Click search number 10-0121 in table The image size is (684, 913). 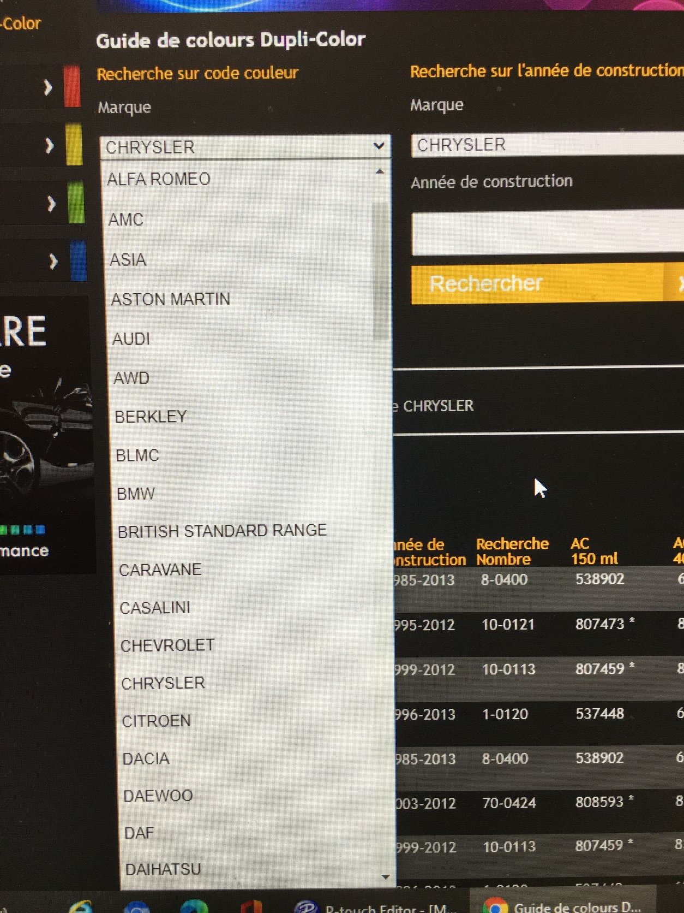point(508,625)
